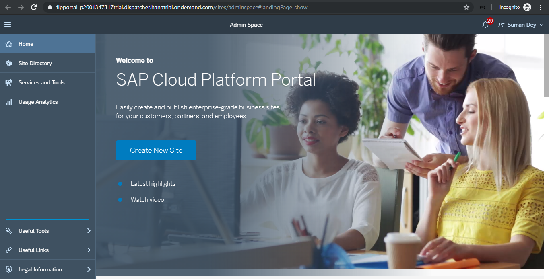
Task: Open the Watch video link
Action: [147, 199]
